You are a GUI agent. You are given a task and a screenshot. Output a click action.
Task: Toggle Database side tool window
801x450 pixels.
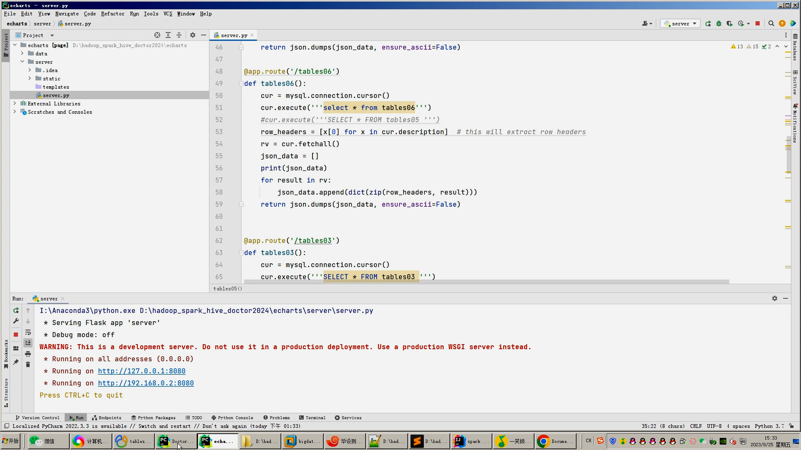point(795,47)
